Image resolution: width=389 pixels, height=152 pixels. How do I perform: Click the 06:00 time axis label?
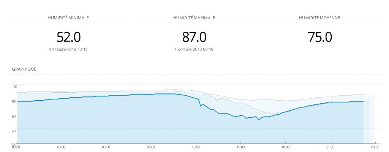click(106, 147)
